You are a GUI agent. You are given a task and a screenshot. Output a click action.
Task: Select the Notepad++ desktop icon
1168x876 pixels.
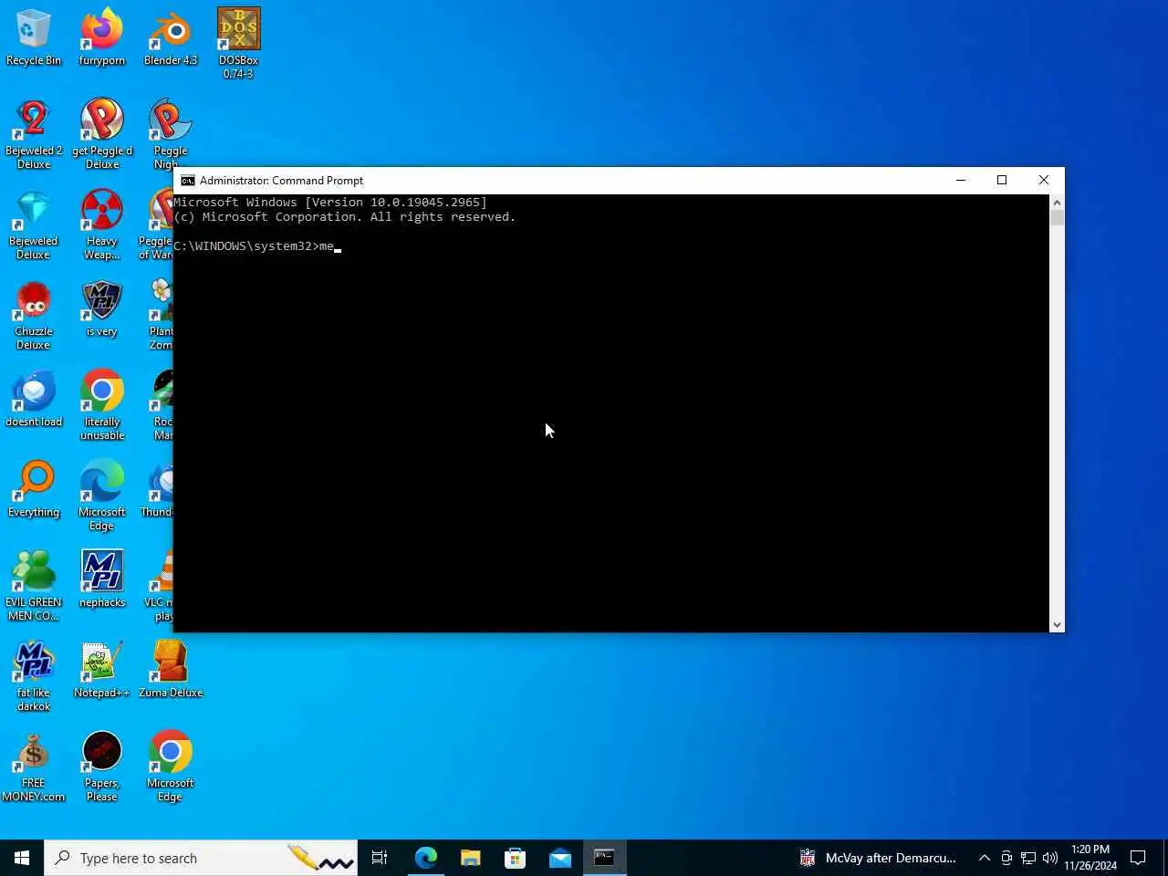click(102, 670)
